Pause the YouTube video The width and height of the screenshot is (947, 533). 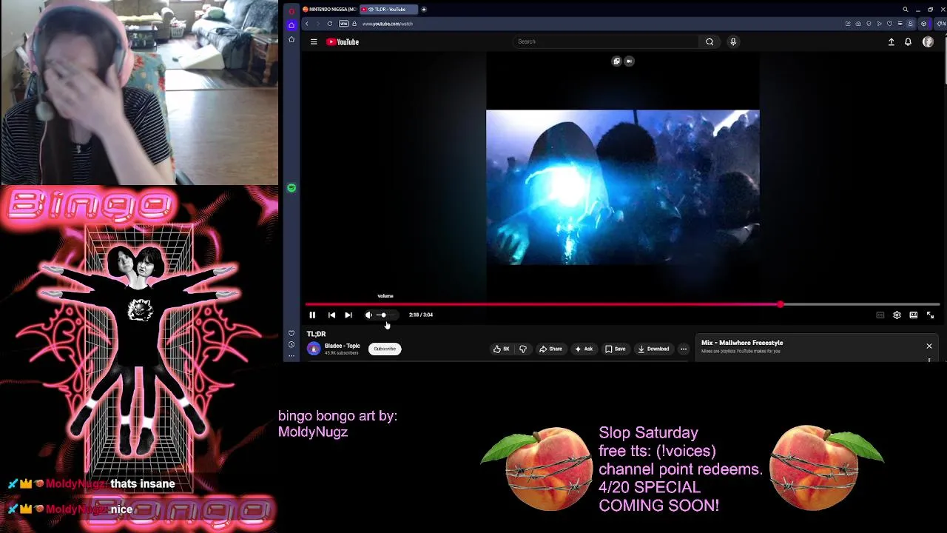tap(312, 315)
